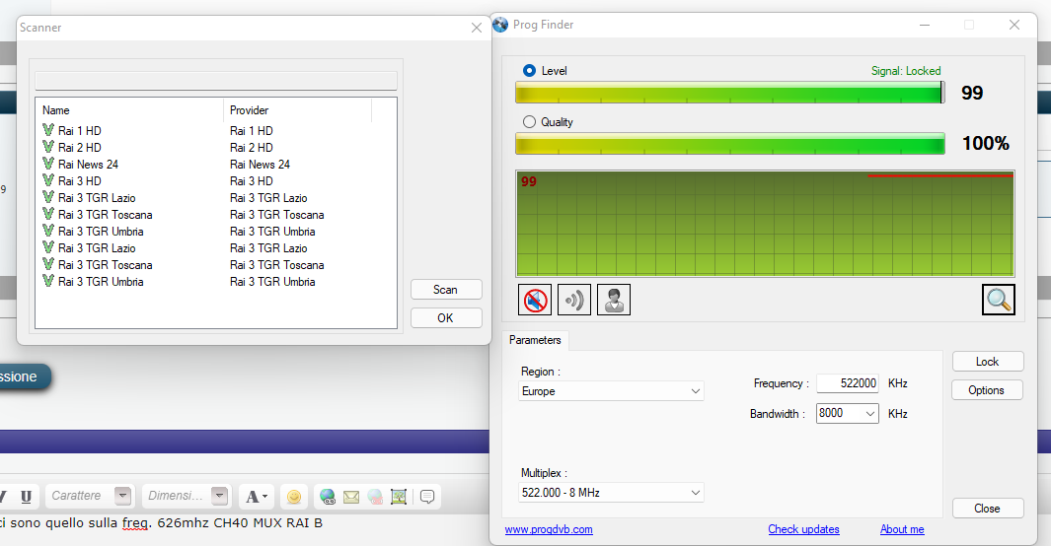Open the About me link
Image resolution: width=1051 pixels, height=546 pixels.
pos(902,529)
